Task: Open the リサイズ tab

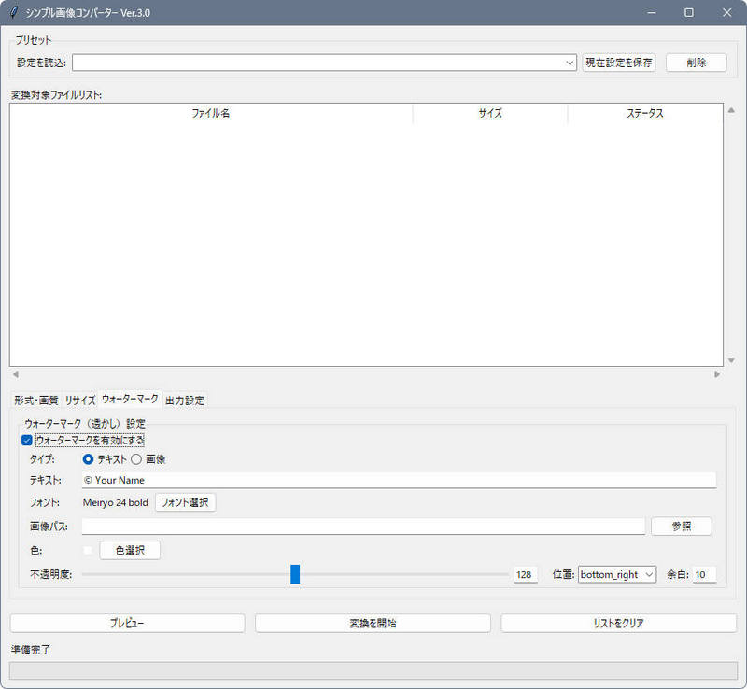Action: click(x=80, y=401)
